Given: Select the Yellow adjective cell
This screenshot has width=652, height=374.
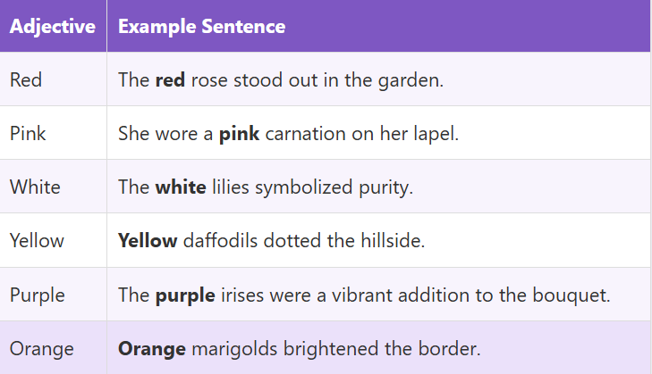Looking at the screenshot, I should [37, 240].
